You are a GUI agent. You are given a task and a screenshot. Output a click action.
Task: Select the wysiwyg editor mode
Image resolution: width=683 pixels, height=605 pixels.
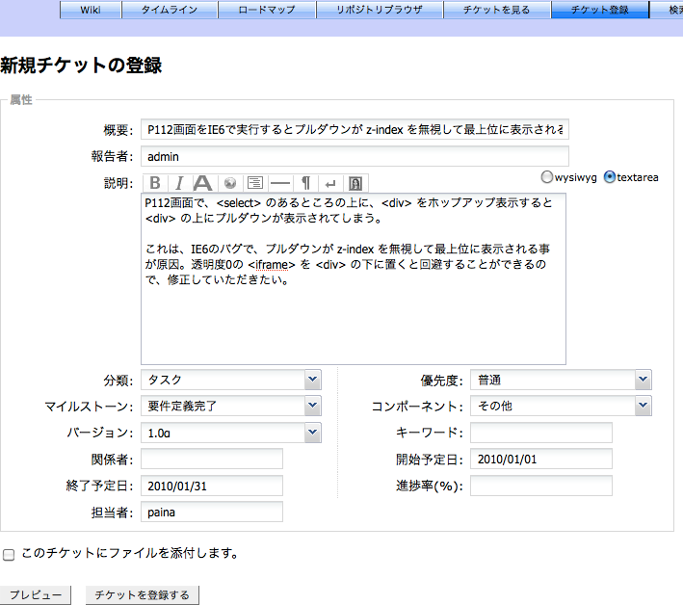547,177
